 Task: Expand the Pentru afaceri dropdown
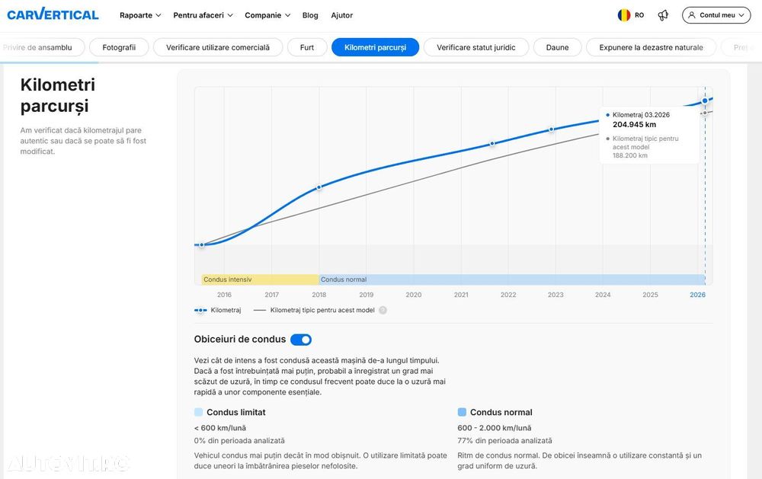203,15
